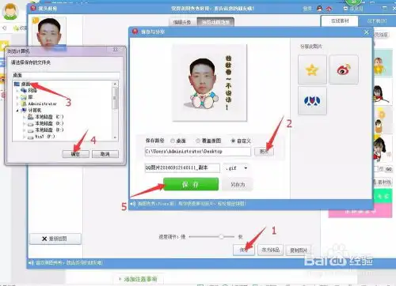Click the folder tree scroll-down arrow
Image resolution: width=396 pixels, height=286 pixels.
[115, 137]
